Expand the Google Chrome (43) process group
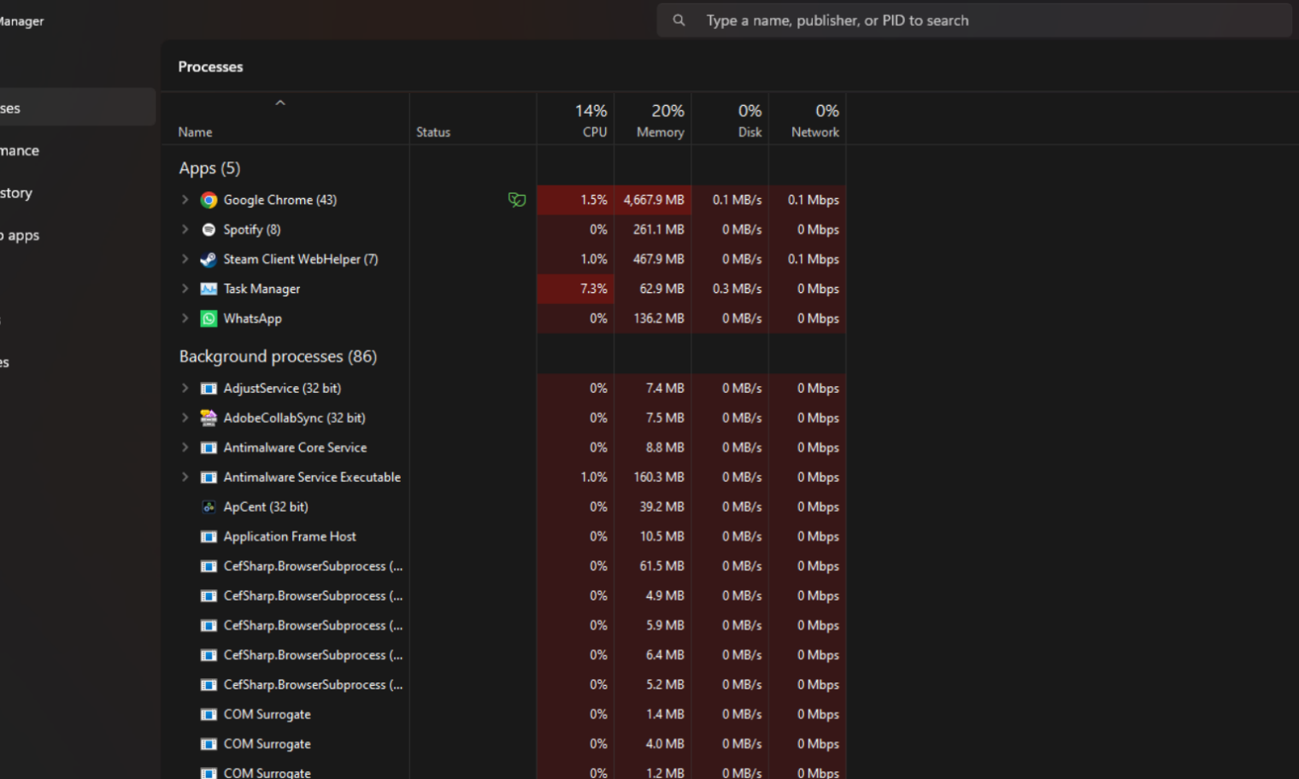This screenshot has width=1299, height=779. 185,200
